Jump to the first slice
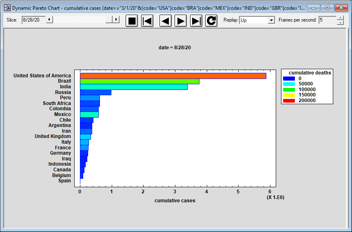352x232 pixels. [x=147, y=20]
